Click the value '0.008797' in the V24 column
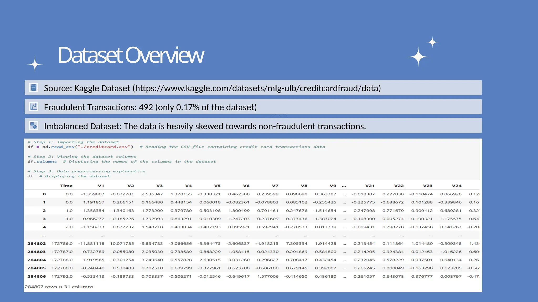Image resolution: width=538 pixels, height=302 pixels. (x=451, y=276)
